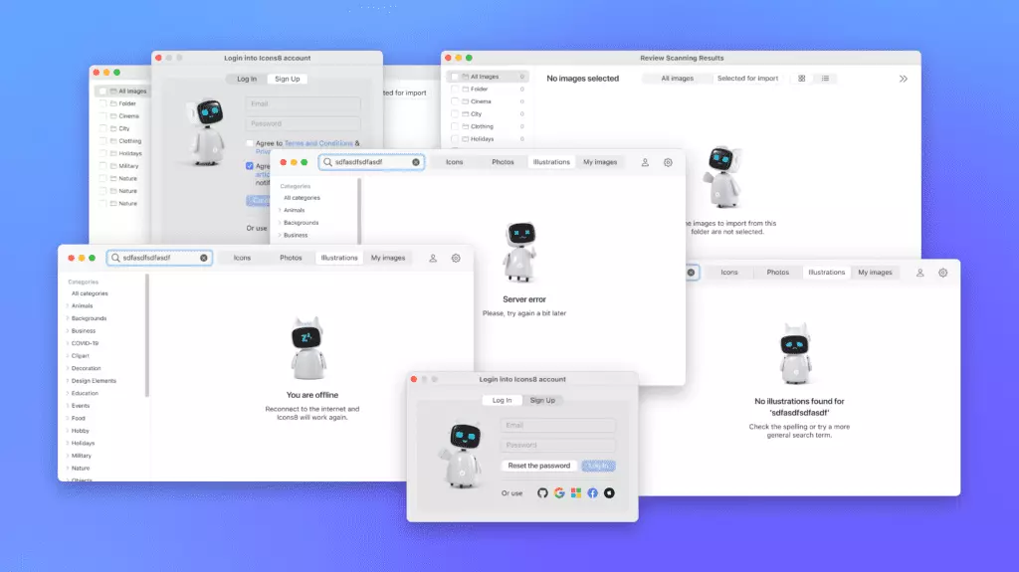
Task: Open account icon in You are offline window
Action: coord(433,258)
